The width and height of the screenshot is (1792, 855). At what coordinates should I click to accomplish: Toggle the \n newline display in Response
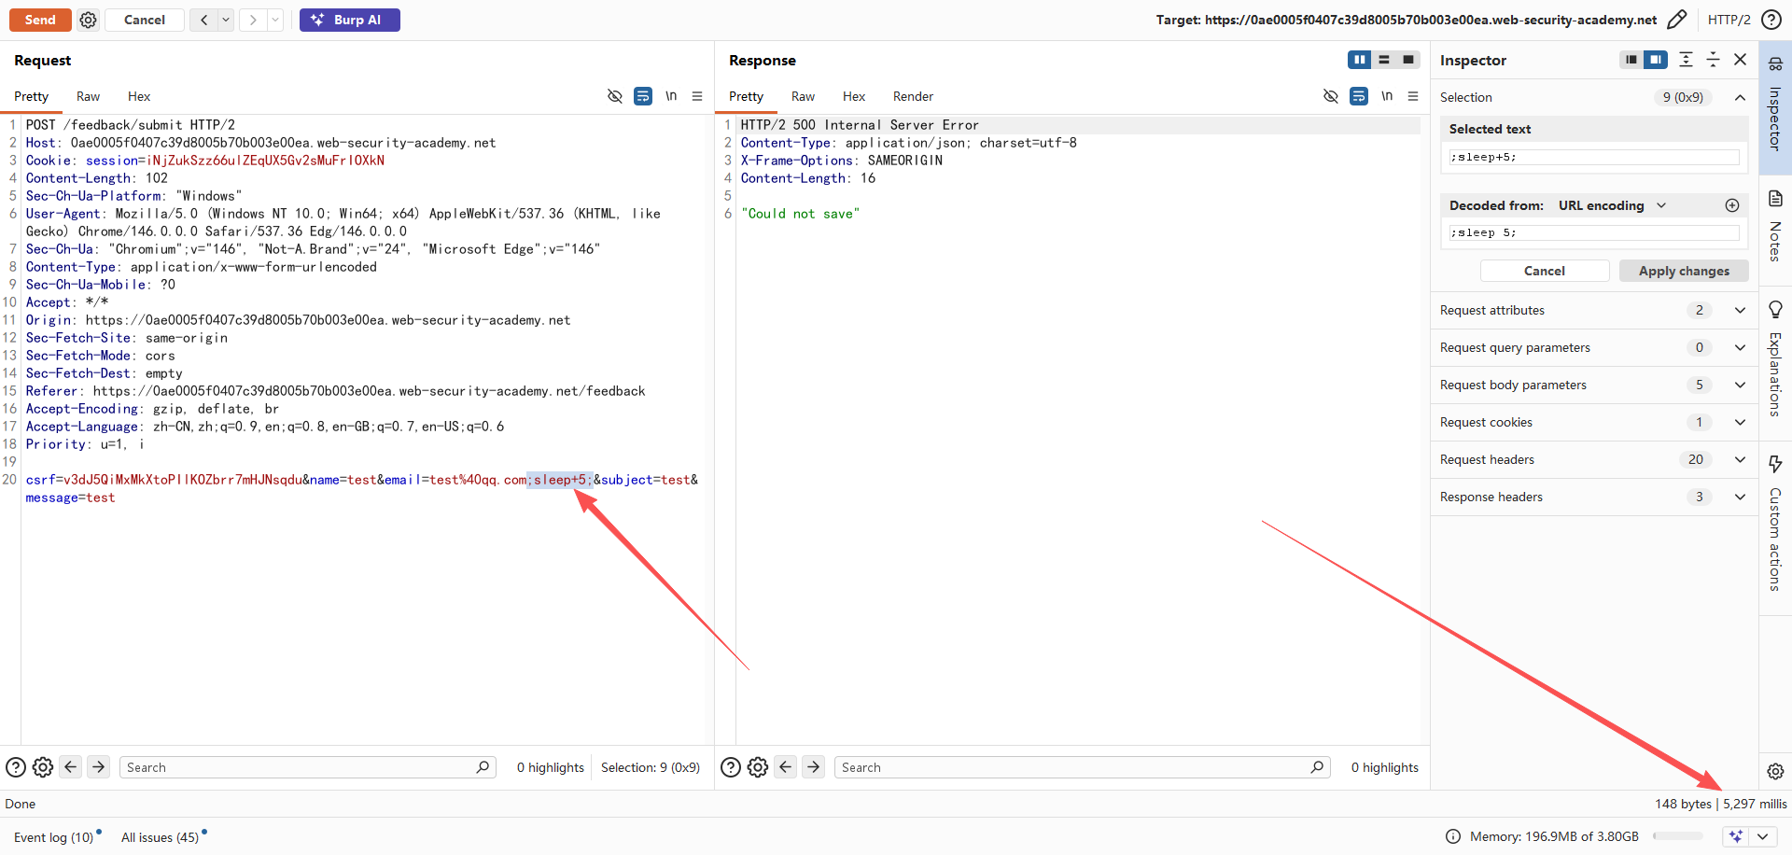1387,96
